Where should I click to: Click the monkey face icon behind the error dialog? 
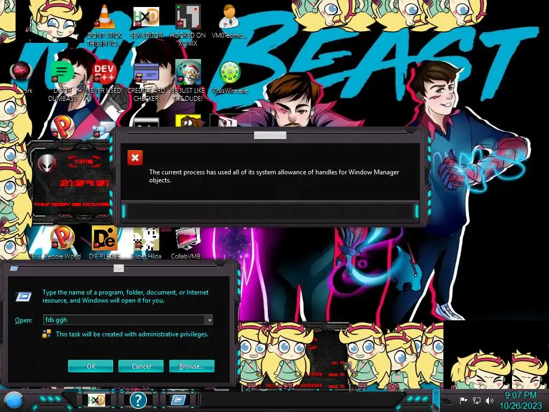tap(188, 121)
